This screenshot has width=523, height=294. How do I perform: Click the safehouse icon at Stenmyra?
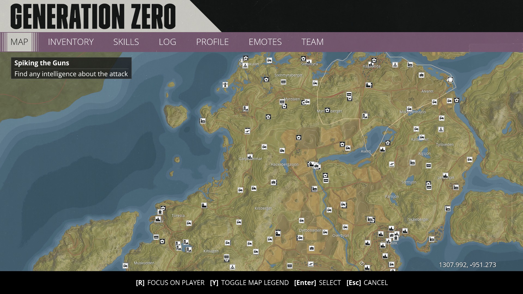point(303,59)
